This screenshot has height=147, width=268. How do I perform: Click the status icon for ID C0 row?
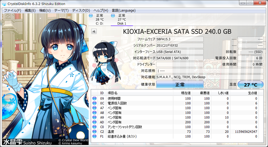pos(94,127)
